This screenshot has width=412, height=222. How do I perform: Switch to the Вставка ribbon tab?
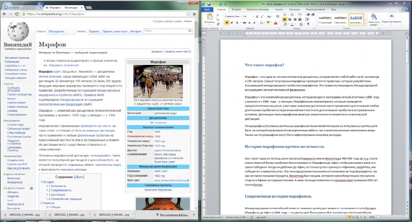coord(236,9)
